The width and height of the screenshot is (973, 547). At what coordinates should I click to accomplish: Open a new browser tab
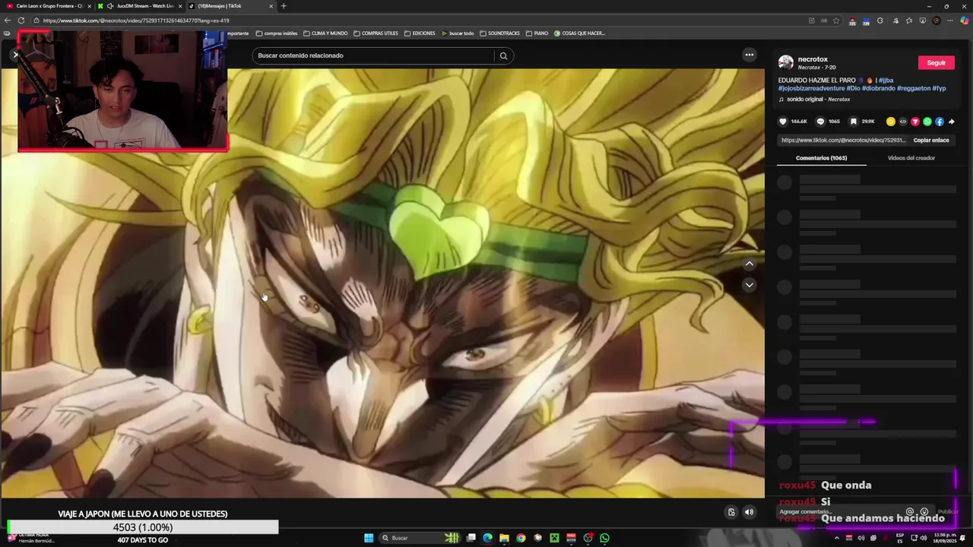coord(284,6)
